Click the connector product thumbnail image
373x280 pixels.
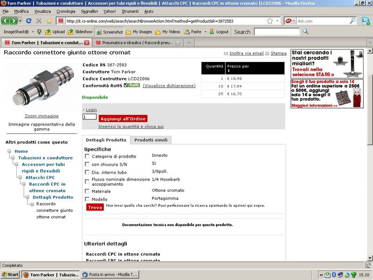pos(42,86)
